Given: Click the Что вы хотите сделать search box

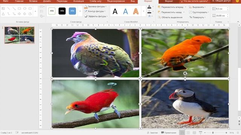Looking at the screenshot, I should [195, 1].
